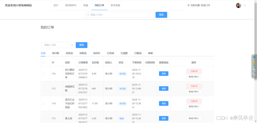
Task: Switch to the 待发货 tab
Action: 69,53
